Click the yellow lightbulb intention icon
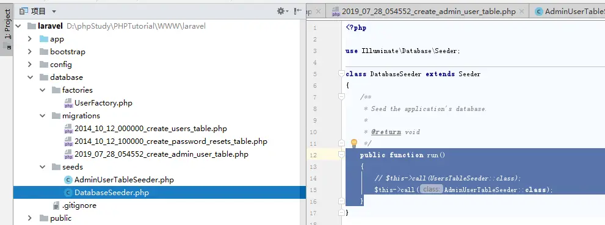This screenshot has width=605, height=225. click(x=354, y=144)
